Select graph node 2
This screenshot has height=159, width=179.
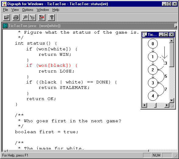point(153,70)
